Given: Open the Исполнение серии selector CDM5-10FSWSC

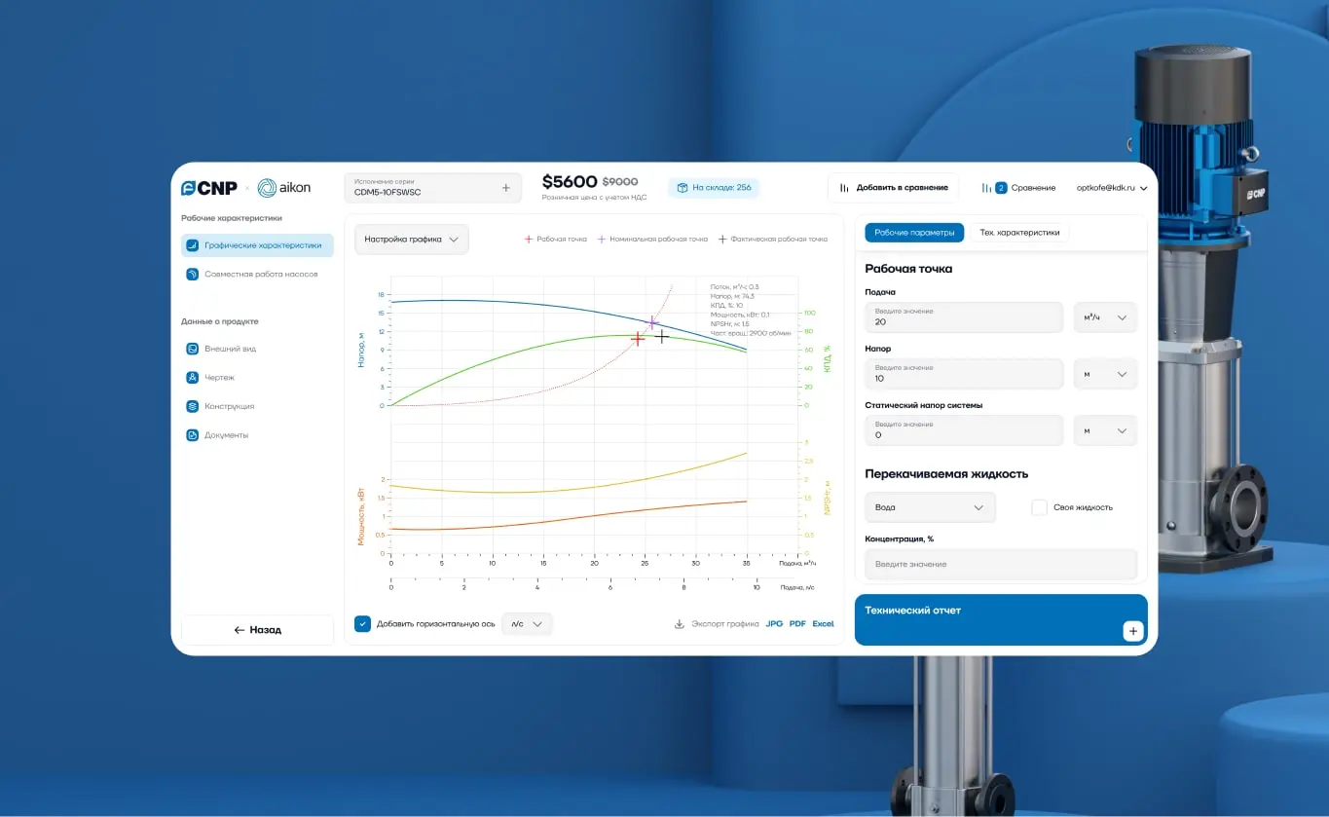Looking at the screenshot, I should pos(433,188).
